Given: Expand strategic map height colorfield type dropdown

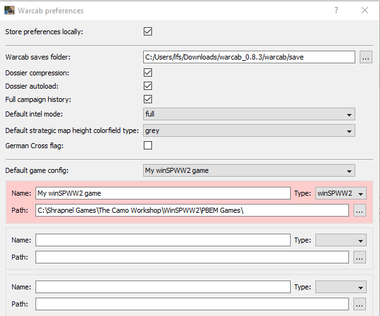Looking at the screenshot, I should pos(249,130).
